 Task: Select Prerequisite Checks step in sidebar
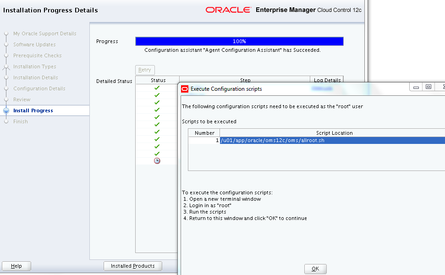(x=37, y=55)
